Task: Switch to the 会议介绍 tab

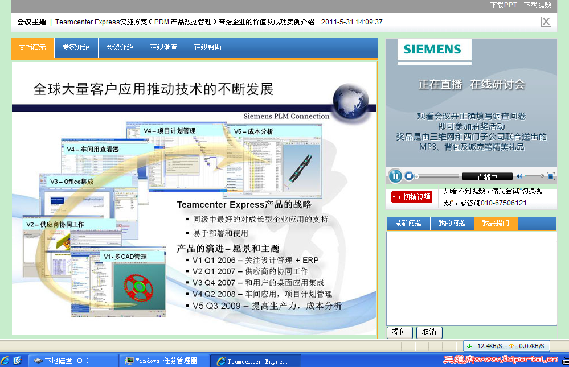Action: click(120, 47)
